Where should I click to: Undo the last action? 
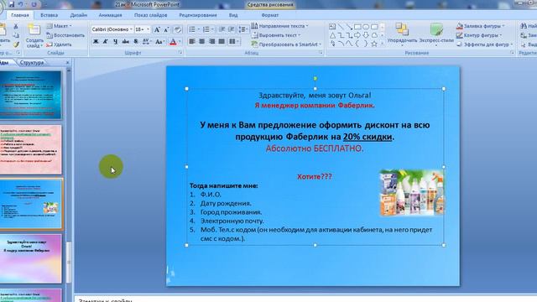click(x=20, y=4)
